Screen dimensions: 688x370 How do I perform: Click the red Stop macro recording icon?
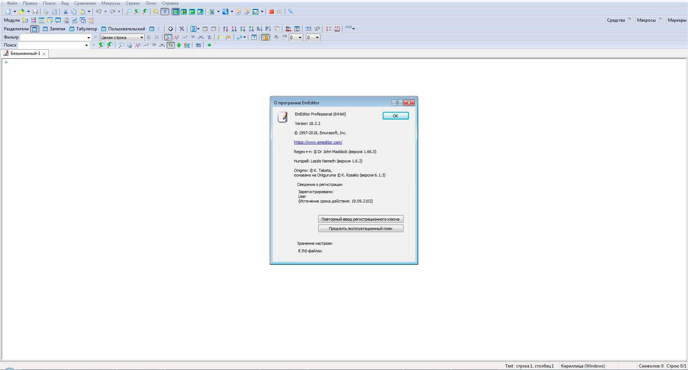click(272, 11)
